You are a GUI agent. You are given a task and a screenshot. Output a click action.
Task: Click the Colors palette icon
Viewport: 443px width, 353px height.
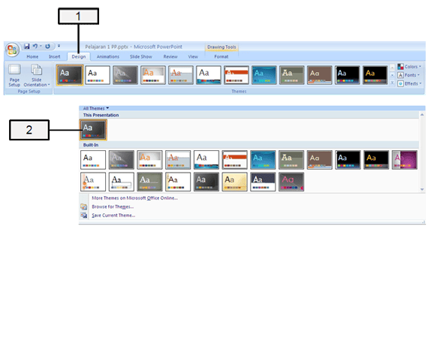400,67
